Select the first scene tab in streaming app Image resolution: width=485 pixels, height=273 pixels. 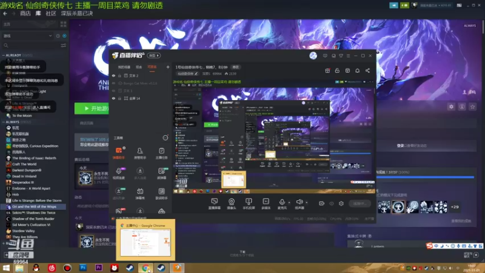124,67
